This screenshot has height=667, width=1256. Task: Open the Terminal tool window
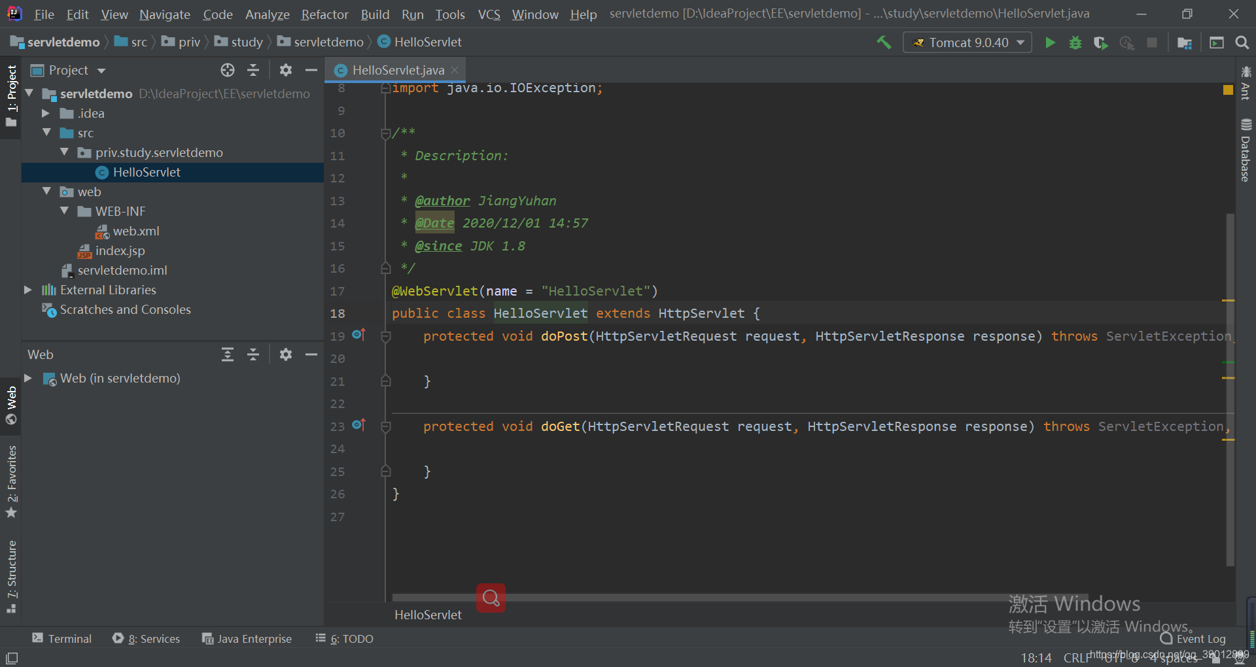tap(62, 639)
